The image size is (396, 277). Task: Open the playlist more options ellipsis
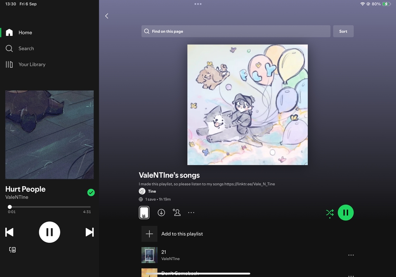[x=191, y=213]
